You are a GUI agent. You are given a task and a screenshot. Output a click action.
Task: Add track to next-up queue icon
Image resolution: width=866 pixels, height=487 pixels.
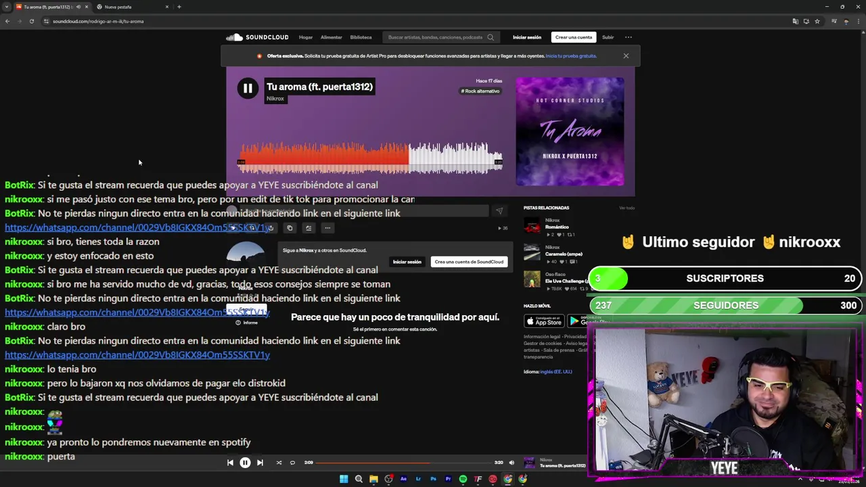pyautogui.click(x=308, y=228)
